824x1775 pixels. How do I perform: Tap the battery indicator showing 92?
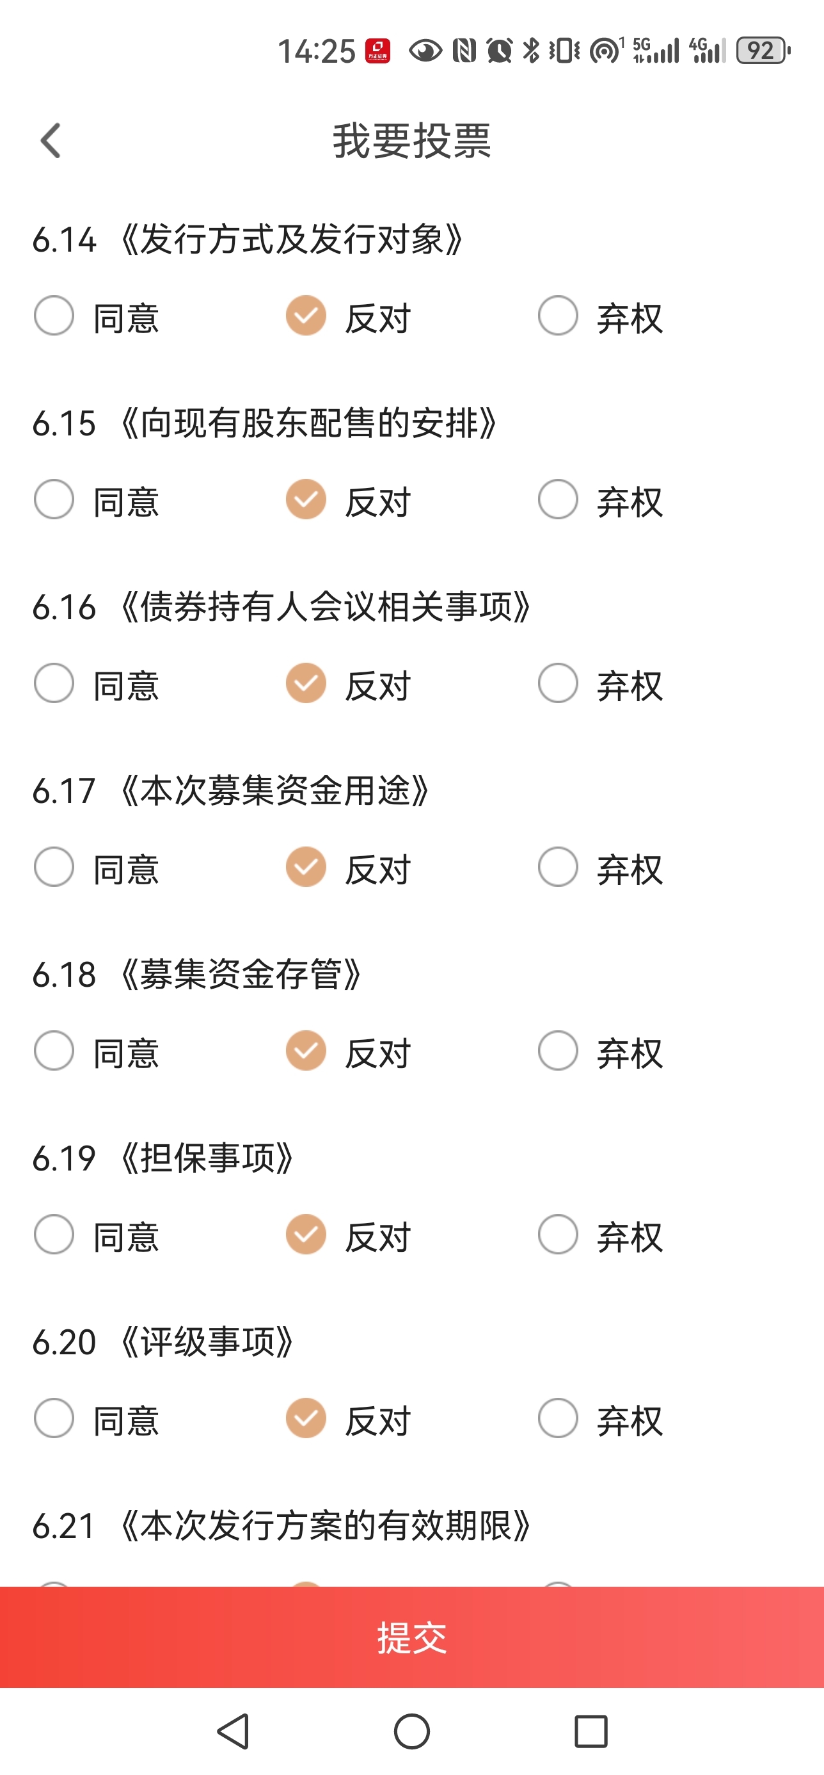tap(763, 51)
